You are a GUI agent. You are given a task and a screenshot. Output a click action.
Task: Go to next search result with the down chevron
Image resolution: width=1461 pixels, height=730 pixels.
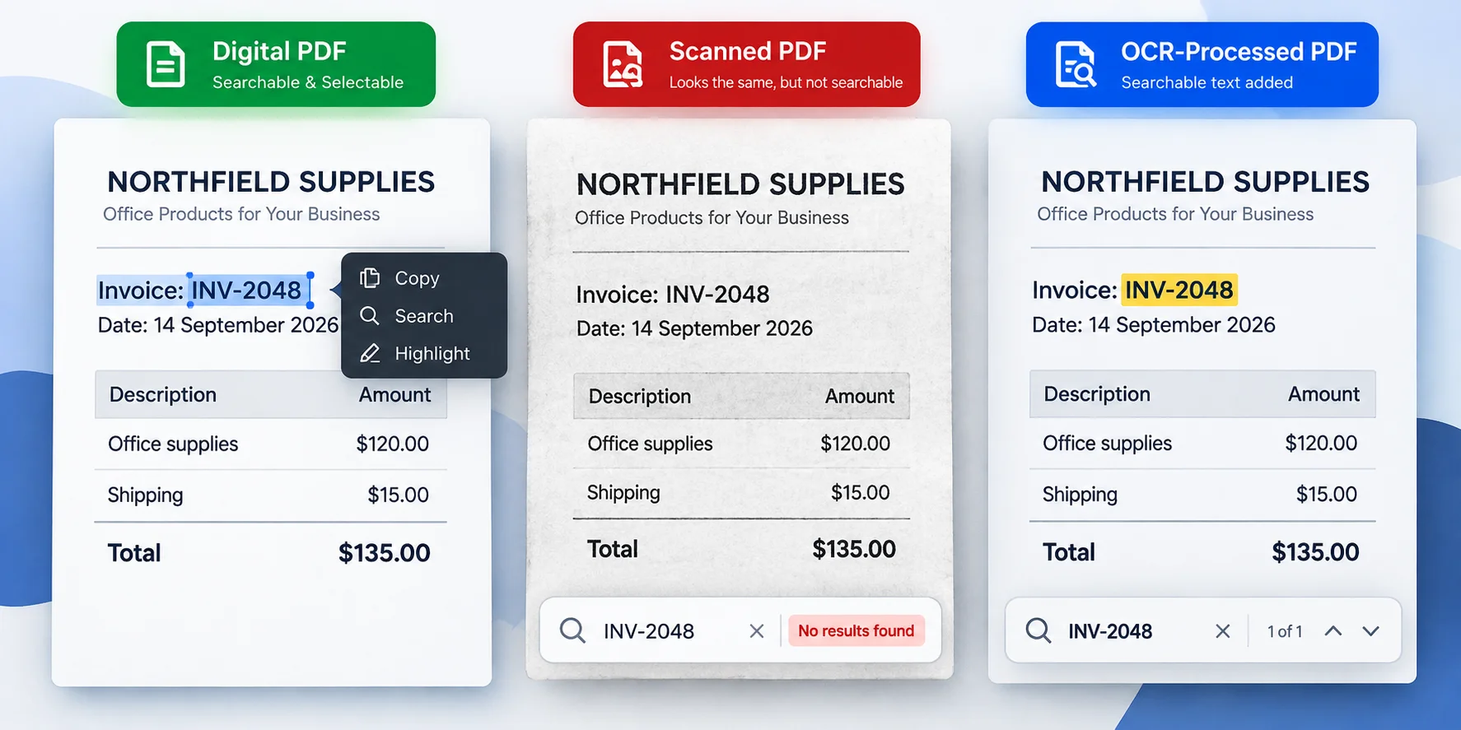(x=1370, y=631)
